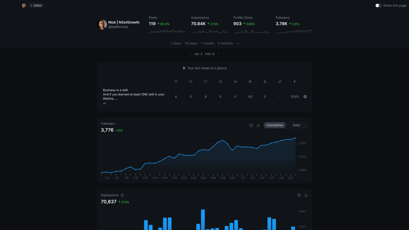Click the likes heart icon
The width and height of the screenshot is (409, 230).
[205, 82]
